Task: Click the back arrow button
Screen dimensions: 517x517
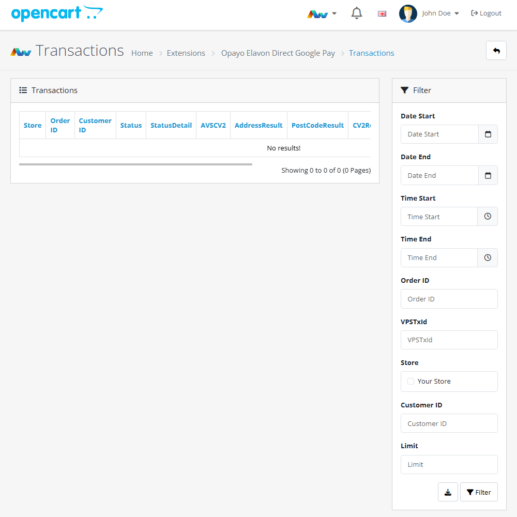Action: (496, 51)
